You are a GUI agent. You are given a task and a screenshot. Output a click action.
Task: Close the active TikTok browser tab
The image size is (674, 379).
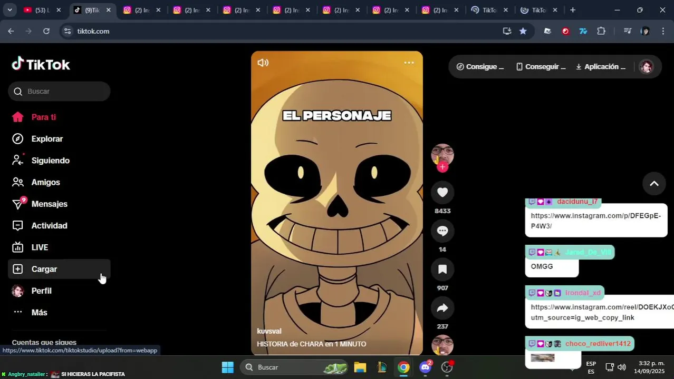click(x=108, y=10)
